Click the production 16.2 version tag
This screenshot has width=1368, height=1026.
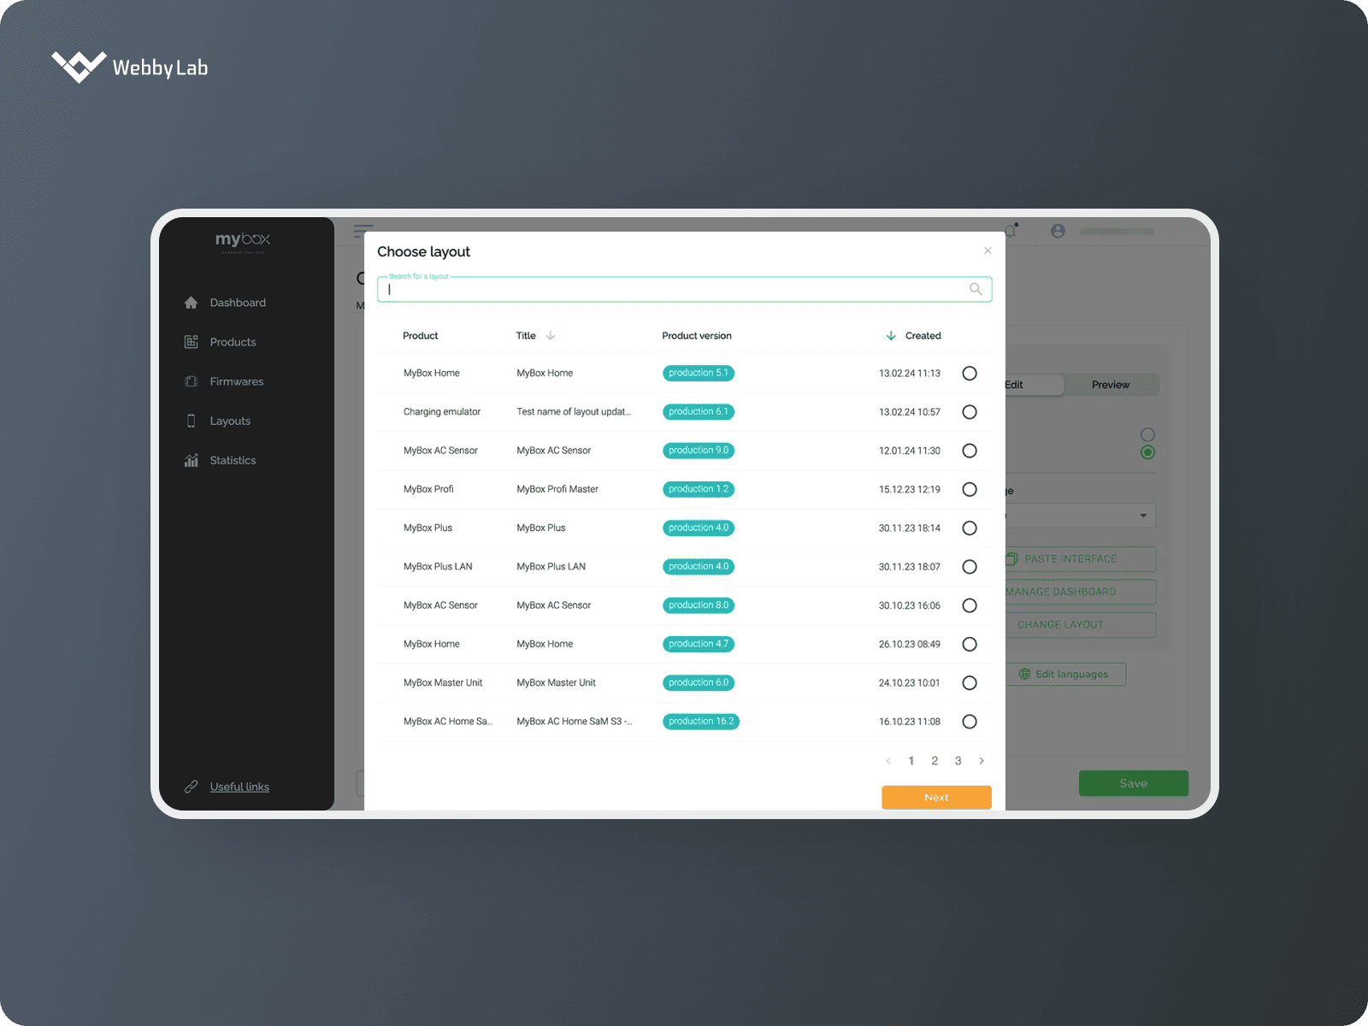[x=701, y=722]
